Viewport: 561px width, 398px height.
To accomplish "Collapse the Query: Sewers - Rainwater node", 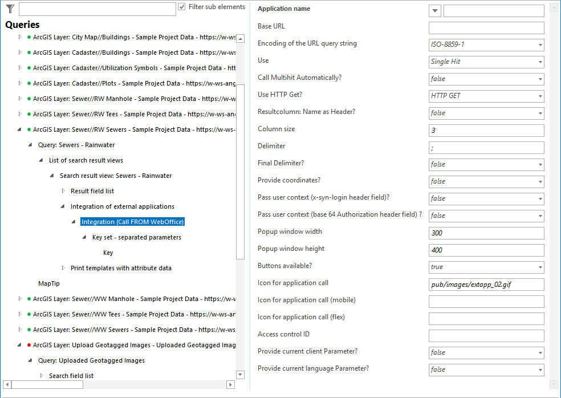I will tap(30, 145).
